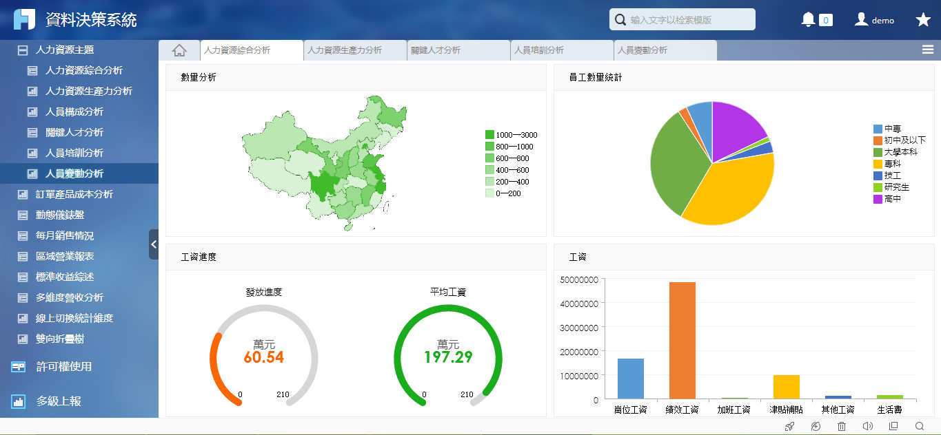Click the home tab icon
The height and width of the screenshot is (435, 941).
click(179, 50)
